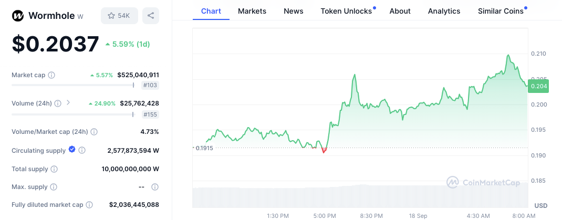Viewport: 562px width, 220px height.
Task: Click the volume rank progress bar
Action: coord(73,114)
